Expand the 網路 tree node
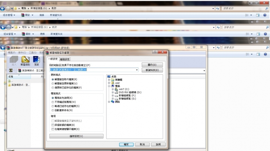Image resolution: width=270 pixels, height=151 pixels. tap(109, 102)
